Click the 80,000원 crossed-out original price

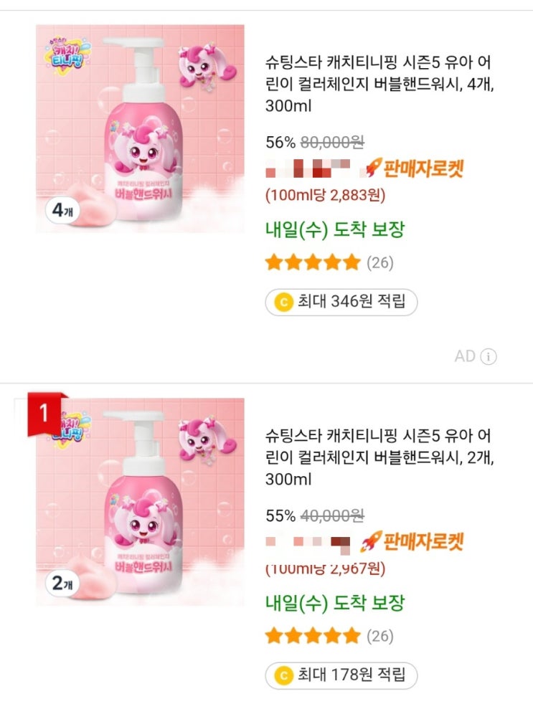click(333, 143)
